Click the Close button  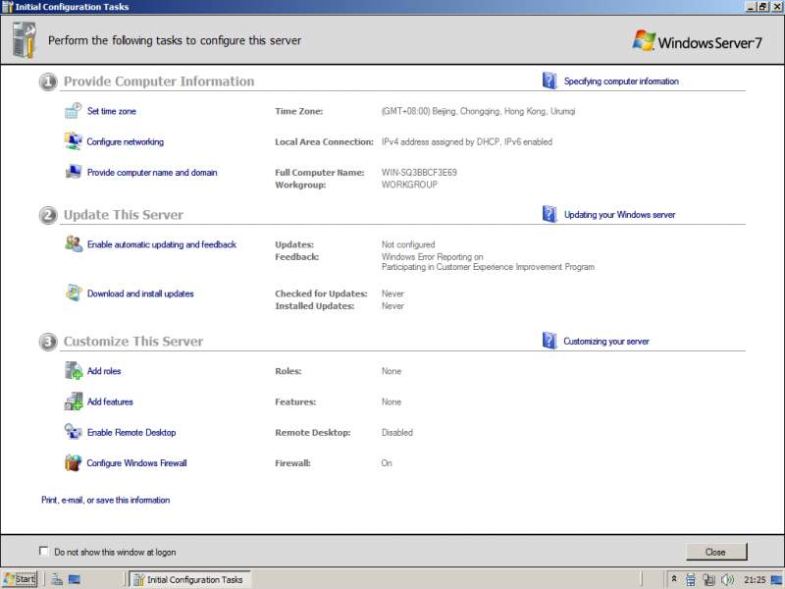(x=716, y=552)
